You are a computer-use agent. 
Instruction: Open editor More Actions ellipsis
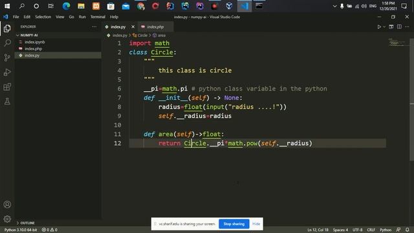[407, 27]
